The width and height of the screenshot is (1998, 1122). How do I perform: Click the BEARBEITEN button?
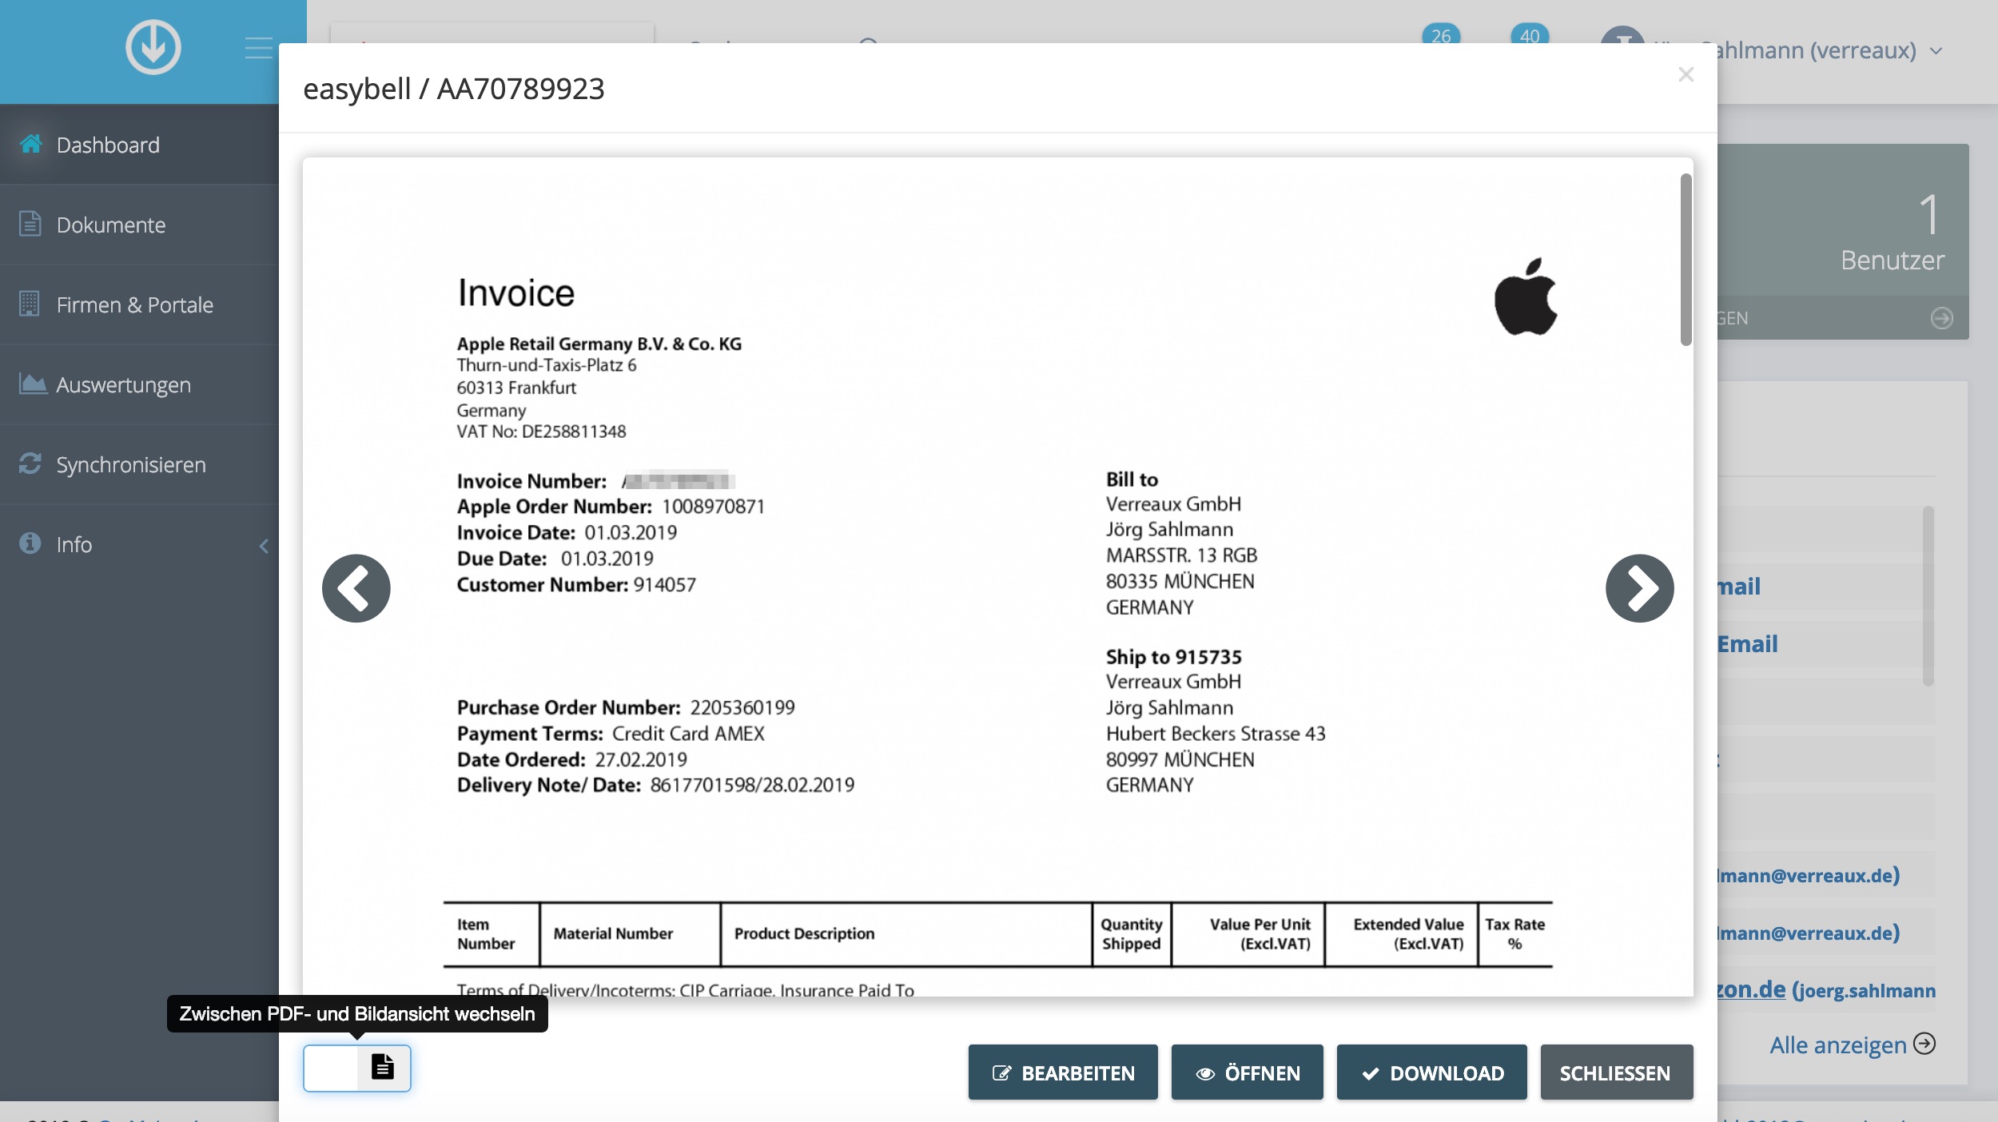[1063, 1072]
